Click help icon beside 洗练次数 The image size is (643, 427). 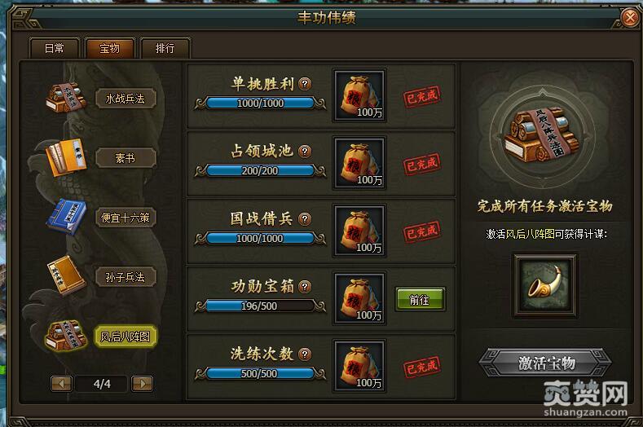point(304,354)
